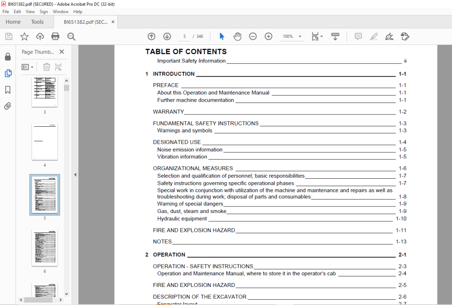
Task: Open the Window menu
Action: [60, 12]
